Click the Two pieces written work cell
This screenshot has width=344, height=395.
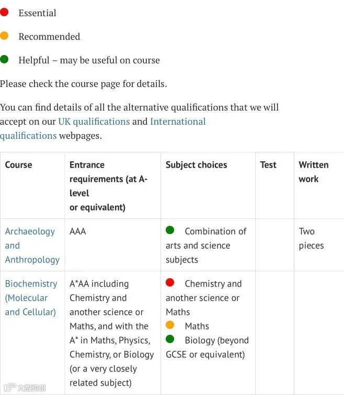coord(311,238)
